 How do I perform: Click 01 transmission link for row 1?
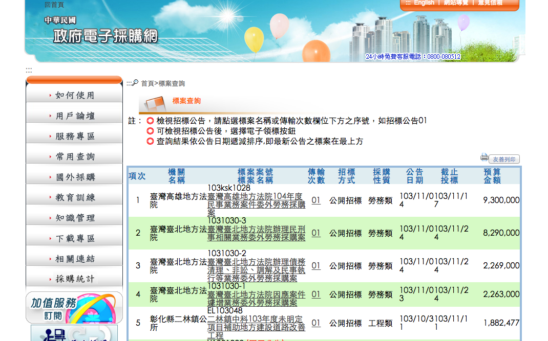[x=316, y=200]
